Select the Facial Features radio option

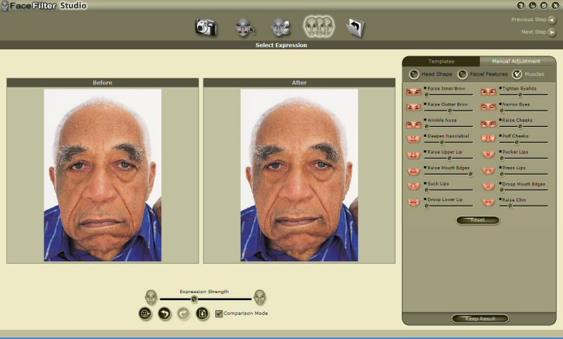(462, 74)
